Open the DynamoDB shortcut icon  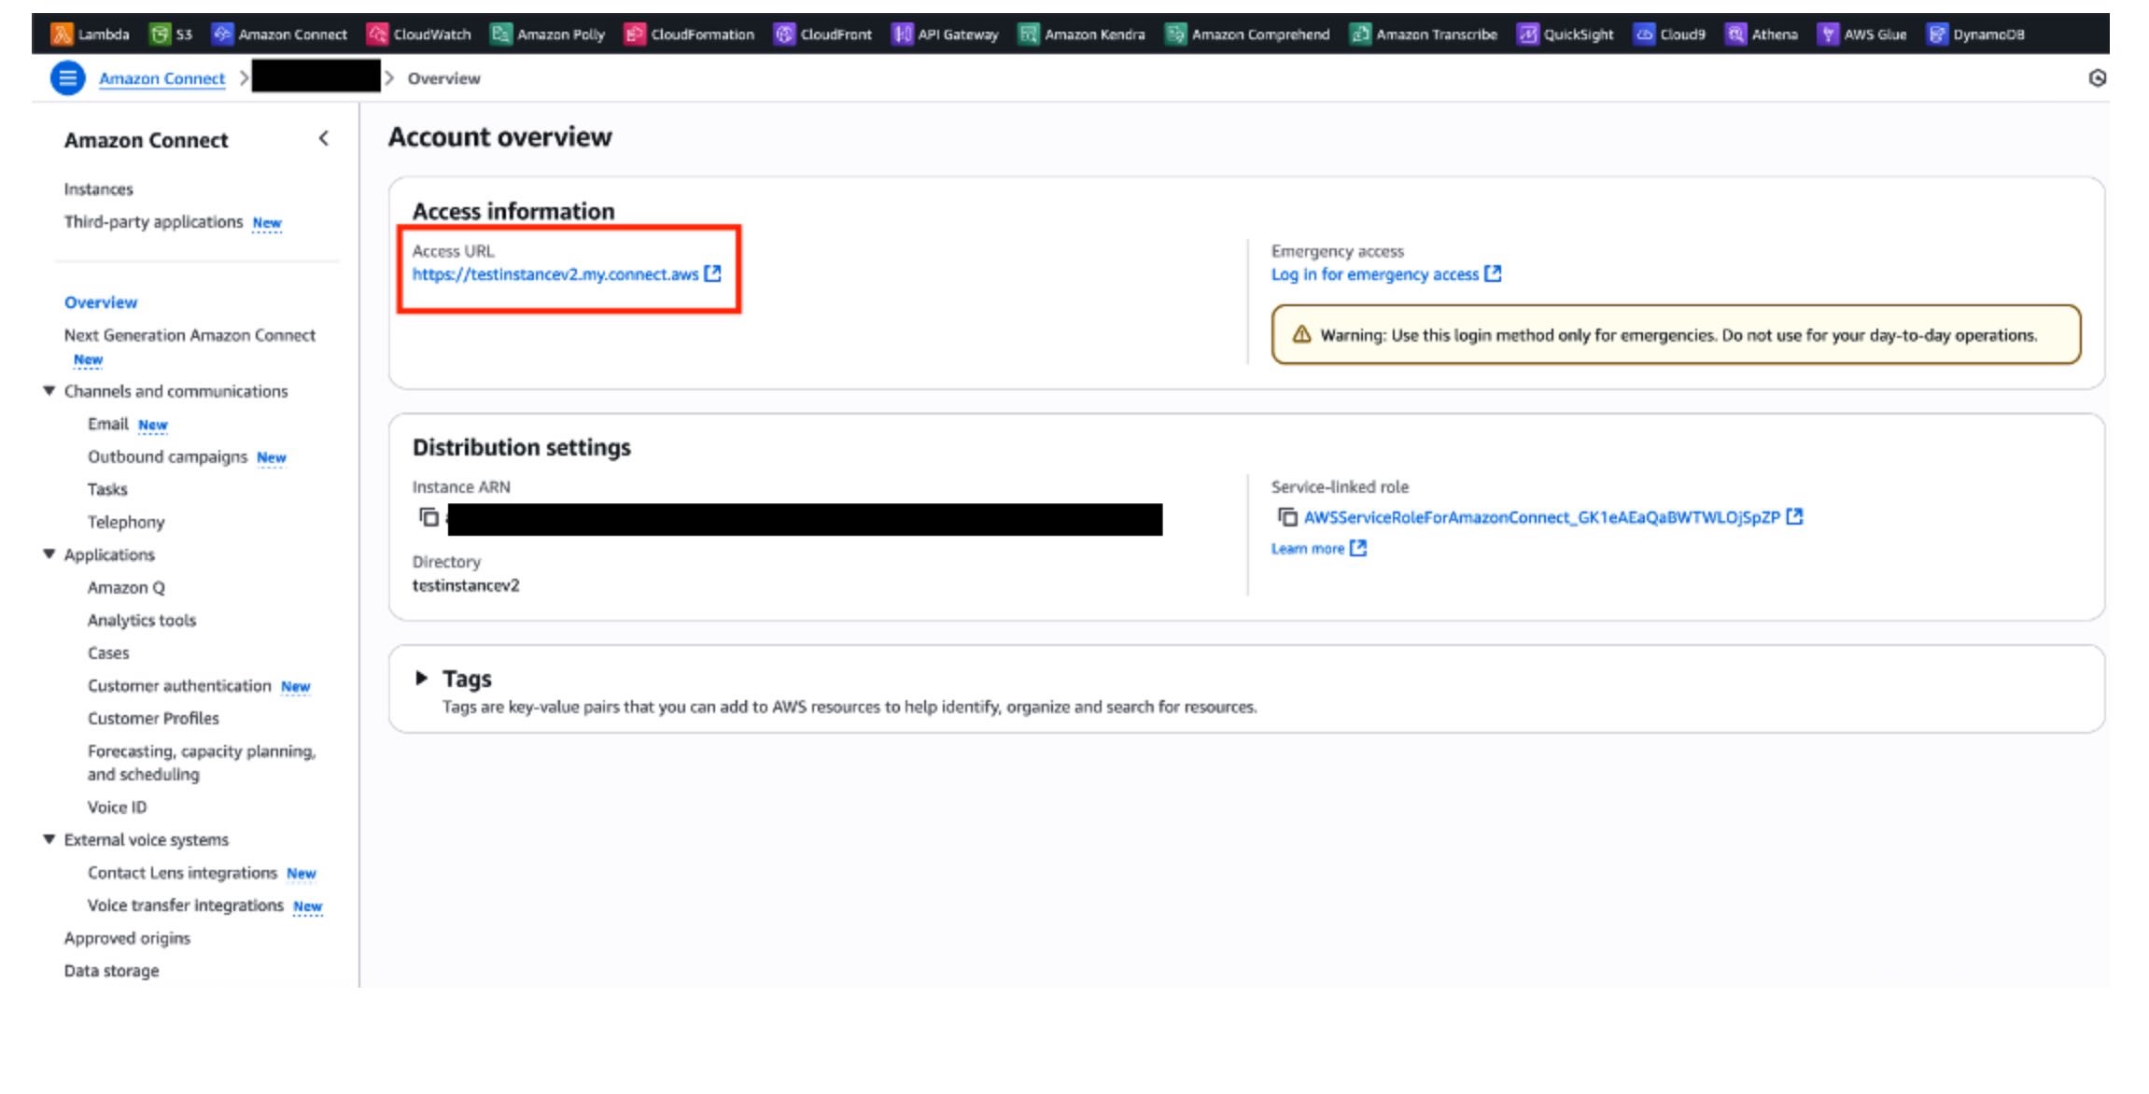point(1937,35)
